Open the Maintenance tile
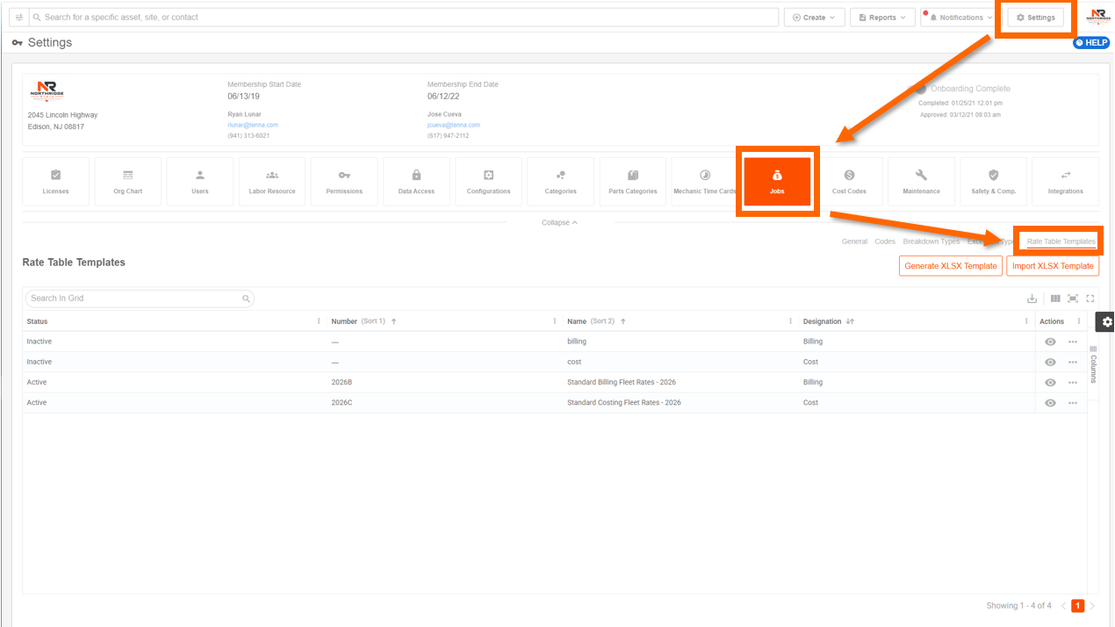This screenshot has width=1115, height=627. tap(921, 182)
